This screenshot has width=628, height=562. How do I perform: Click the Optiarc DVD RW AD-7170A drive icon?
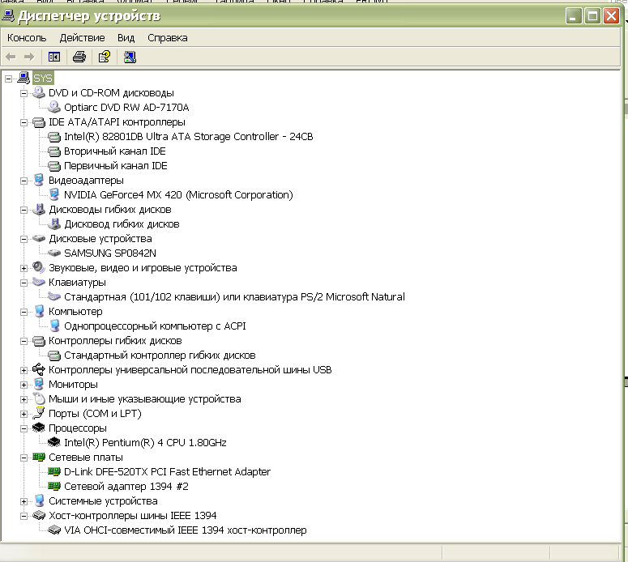[x=54, y=107]
